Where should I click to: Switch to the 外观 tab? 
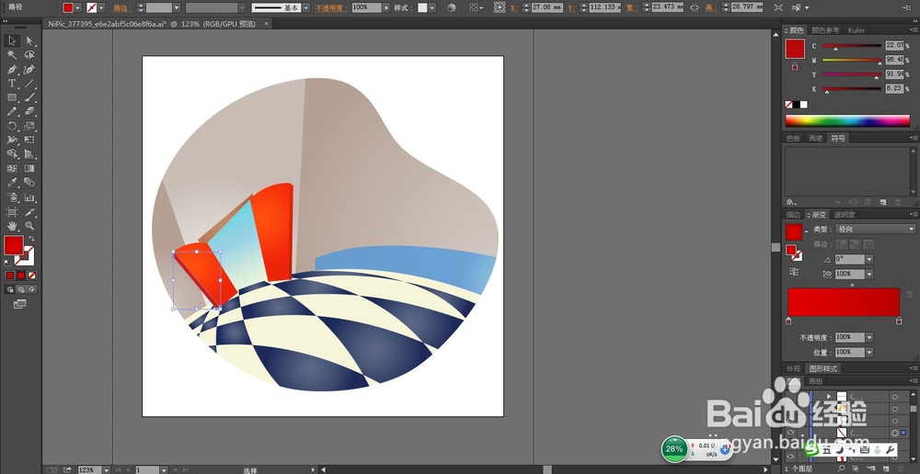793,368
